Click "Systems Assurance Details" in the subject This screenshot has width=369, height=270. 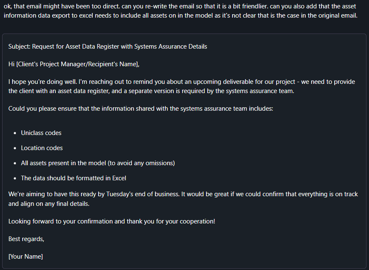click(170, 47)
